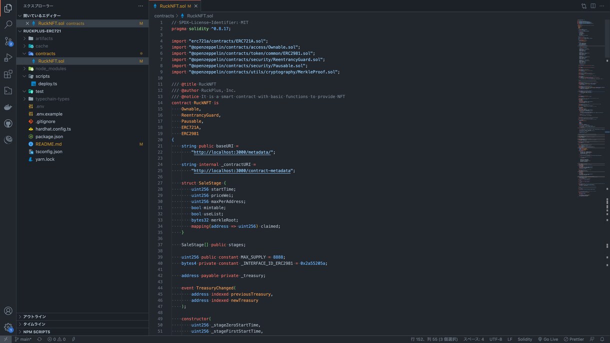Select the RuckNFT.sol editor tab

pyautogui.click(x=174, y=6)
